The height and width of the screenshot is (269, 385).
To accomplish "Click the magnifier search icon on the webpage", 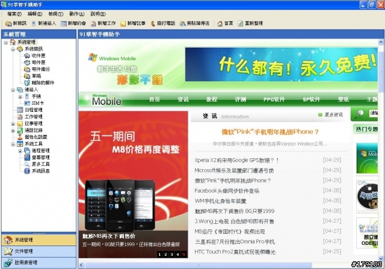I will pos(360,114).
